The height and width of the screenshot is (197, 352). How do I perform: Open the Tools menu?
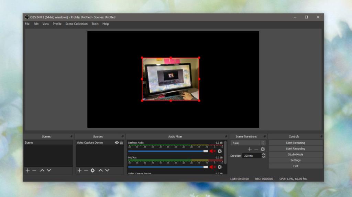pyautogui.click(x=95, y=24)
